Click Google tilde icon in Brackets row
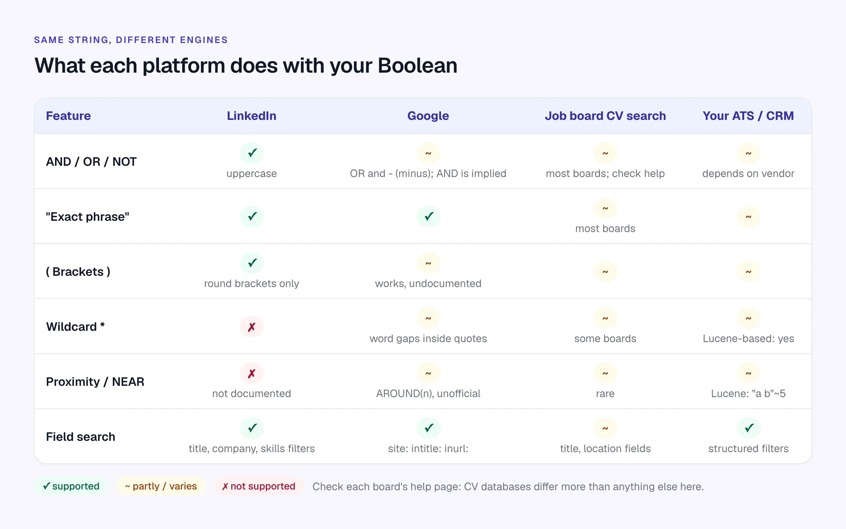This screenshot has width=846, height=529. coord(428,263)
